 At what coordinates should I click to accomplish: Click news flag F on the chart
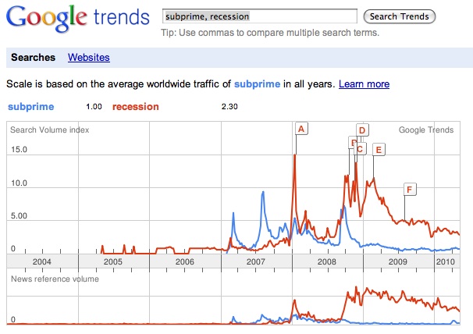(409, 189)
